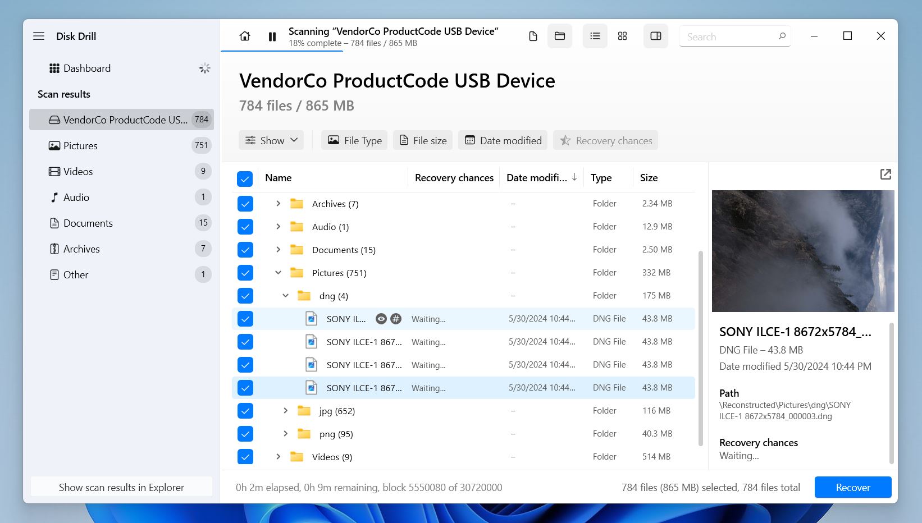The image size is (922, 523).
Task: Switch to file view icon
Action: point(533,36)
